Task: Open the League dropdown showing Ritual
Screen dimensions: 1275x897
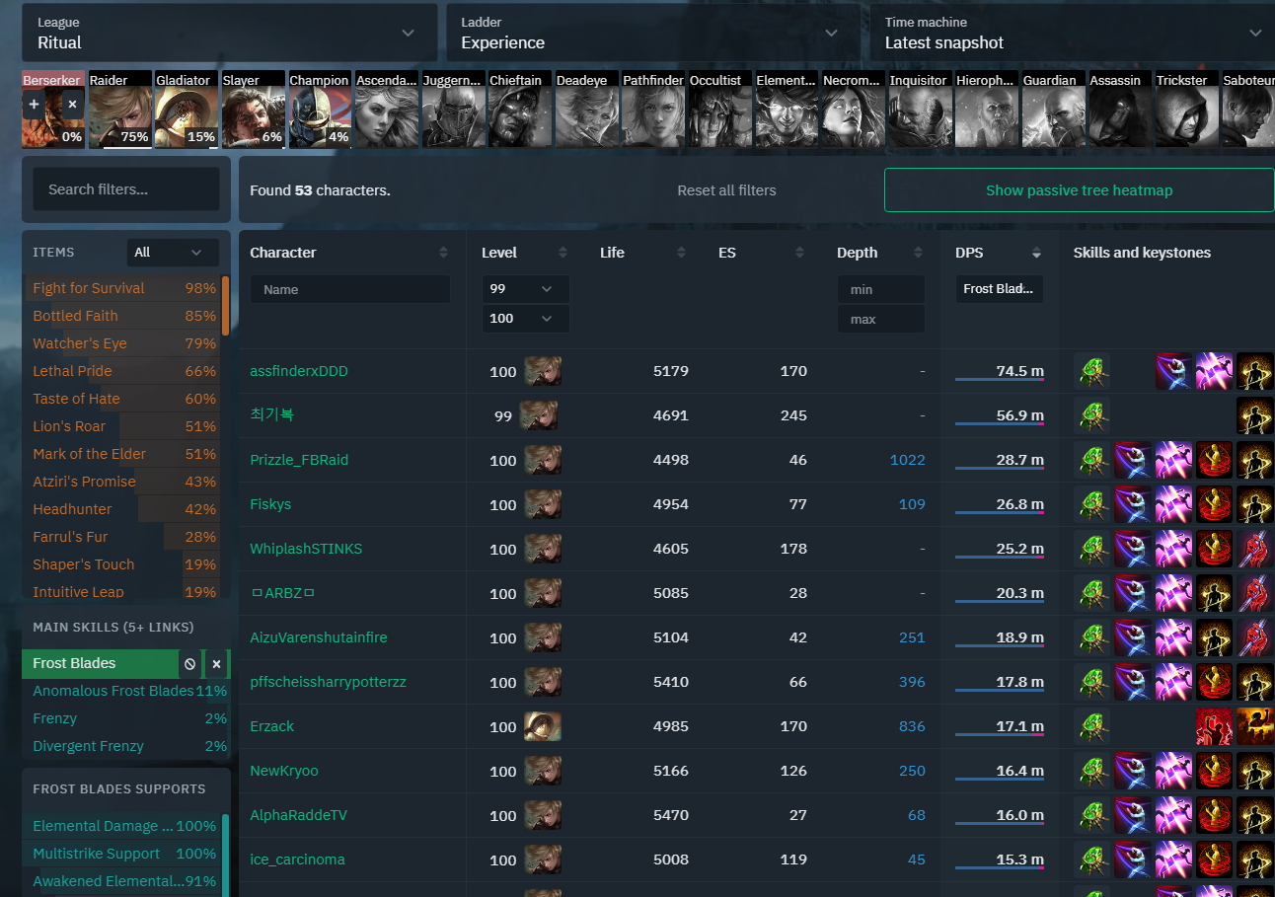Action: click(229, 33)
